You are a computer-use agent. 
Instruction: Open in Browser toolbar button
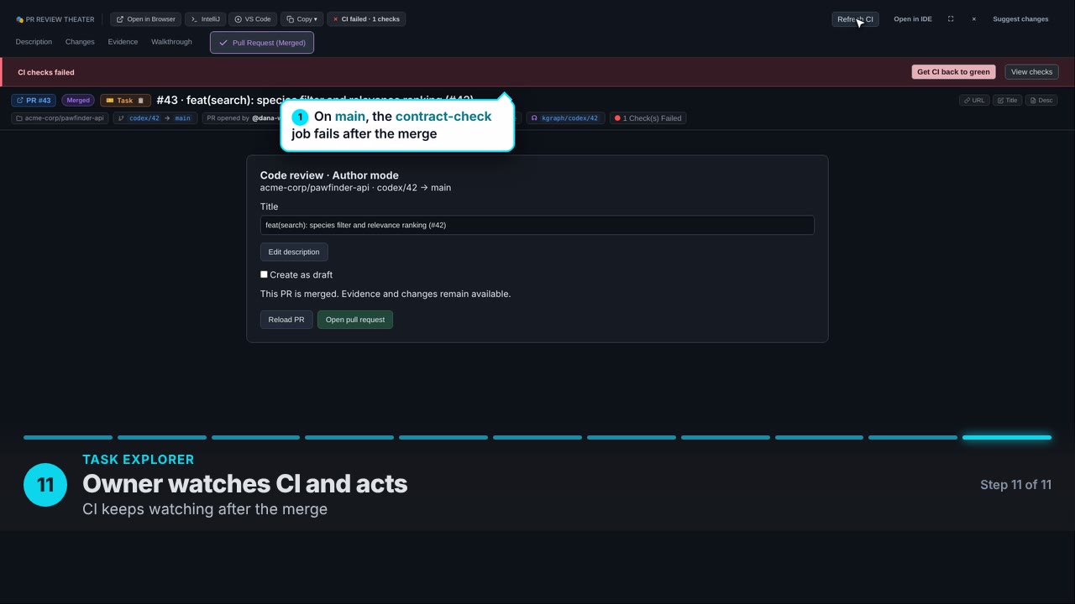(x=145, y=19)
